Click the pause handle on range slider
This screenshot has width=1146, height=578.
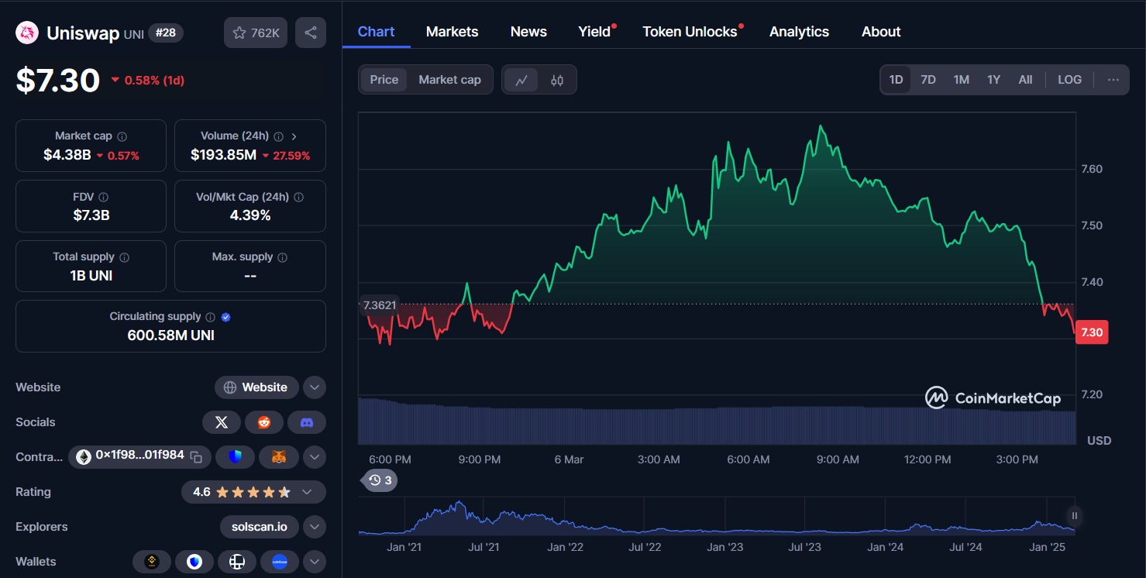coord(1074,515)
